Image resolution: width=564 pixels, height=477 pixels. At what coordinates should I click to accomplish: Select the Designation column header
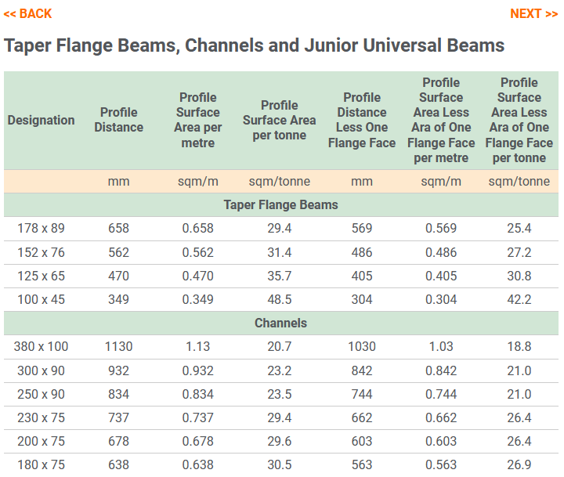tap(42, 120)
